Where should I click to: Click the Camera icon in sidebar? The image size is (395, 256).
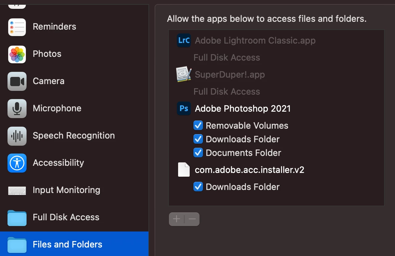point(17,81)
